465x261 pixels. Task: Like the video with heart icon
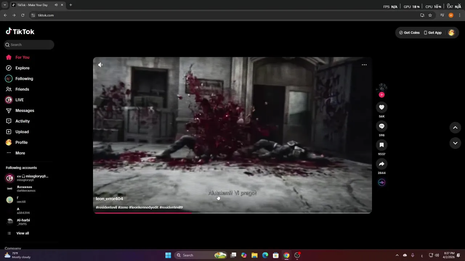tap(381, 107)
